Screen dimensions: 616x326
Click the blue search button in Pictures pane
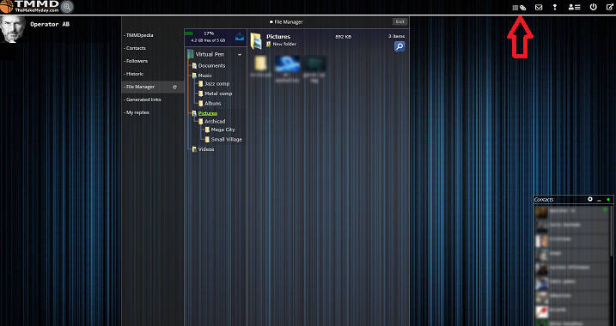(x=399, y=46)
